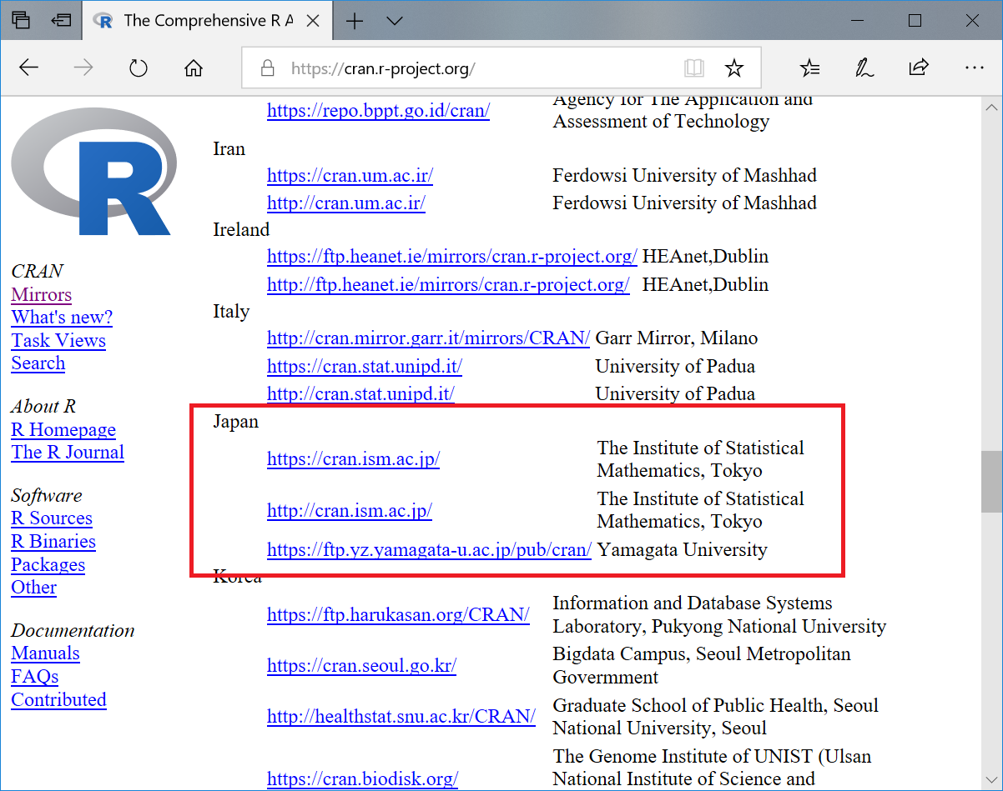Open the https cran.ism.ac.jp mirror link
Screen dimensions: 1003x791
tap(354, 459)
